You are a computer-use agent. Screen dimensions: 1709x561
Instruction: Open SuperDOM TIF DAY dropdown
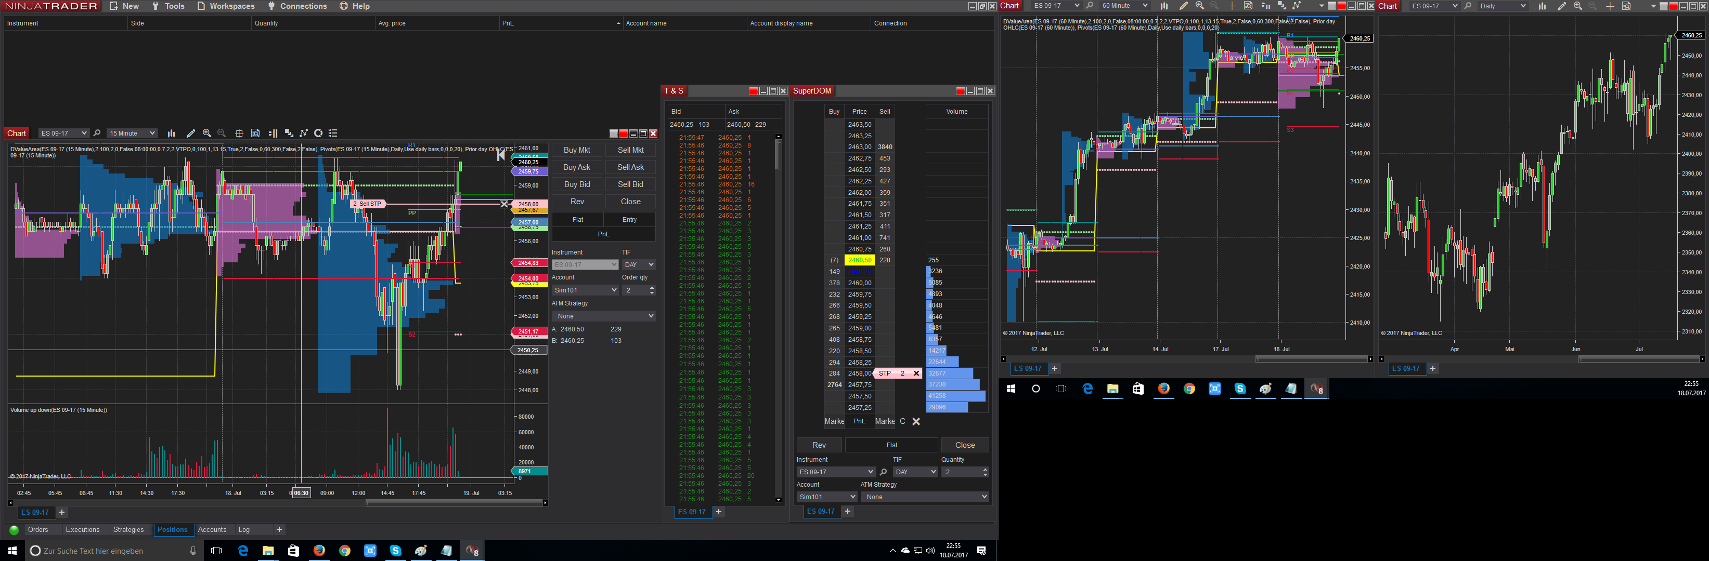[x=915, y=472]
